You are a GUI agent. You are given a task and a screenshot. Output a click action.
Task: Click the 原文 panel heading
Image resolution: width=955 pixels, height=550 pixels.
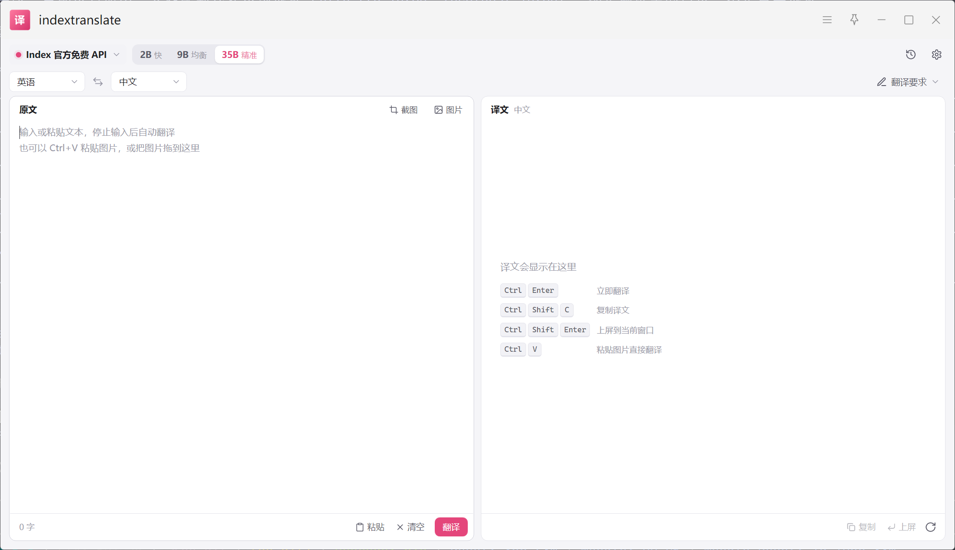click(x=28, y=110)
